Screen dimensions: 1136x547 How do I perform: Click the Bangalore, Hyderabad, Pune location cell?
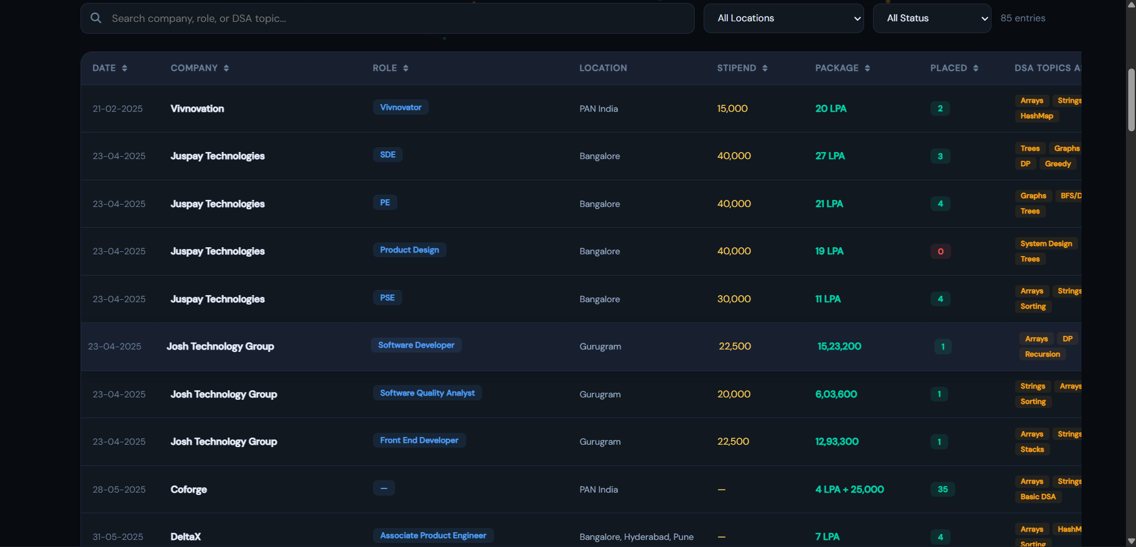tap(636, 537)
